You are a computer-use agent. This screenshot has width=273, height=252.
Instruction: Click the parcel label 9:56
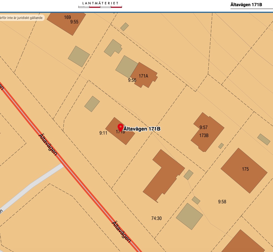tap(132, 80)
